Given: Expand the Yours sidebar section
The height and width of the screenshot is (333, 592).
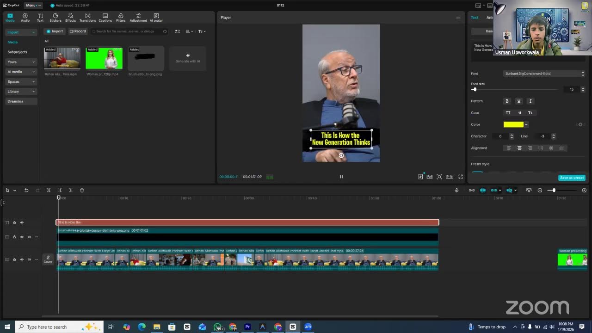Looking at the screenshot, I should pyautogui.click(x=21, y=62).
